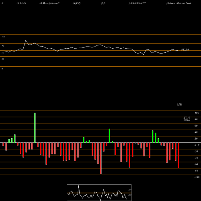Click the 'SI & MR' header text
Viewport: 201px width, 201px height.
pyautogui.click(x=21, y=3)
